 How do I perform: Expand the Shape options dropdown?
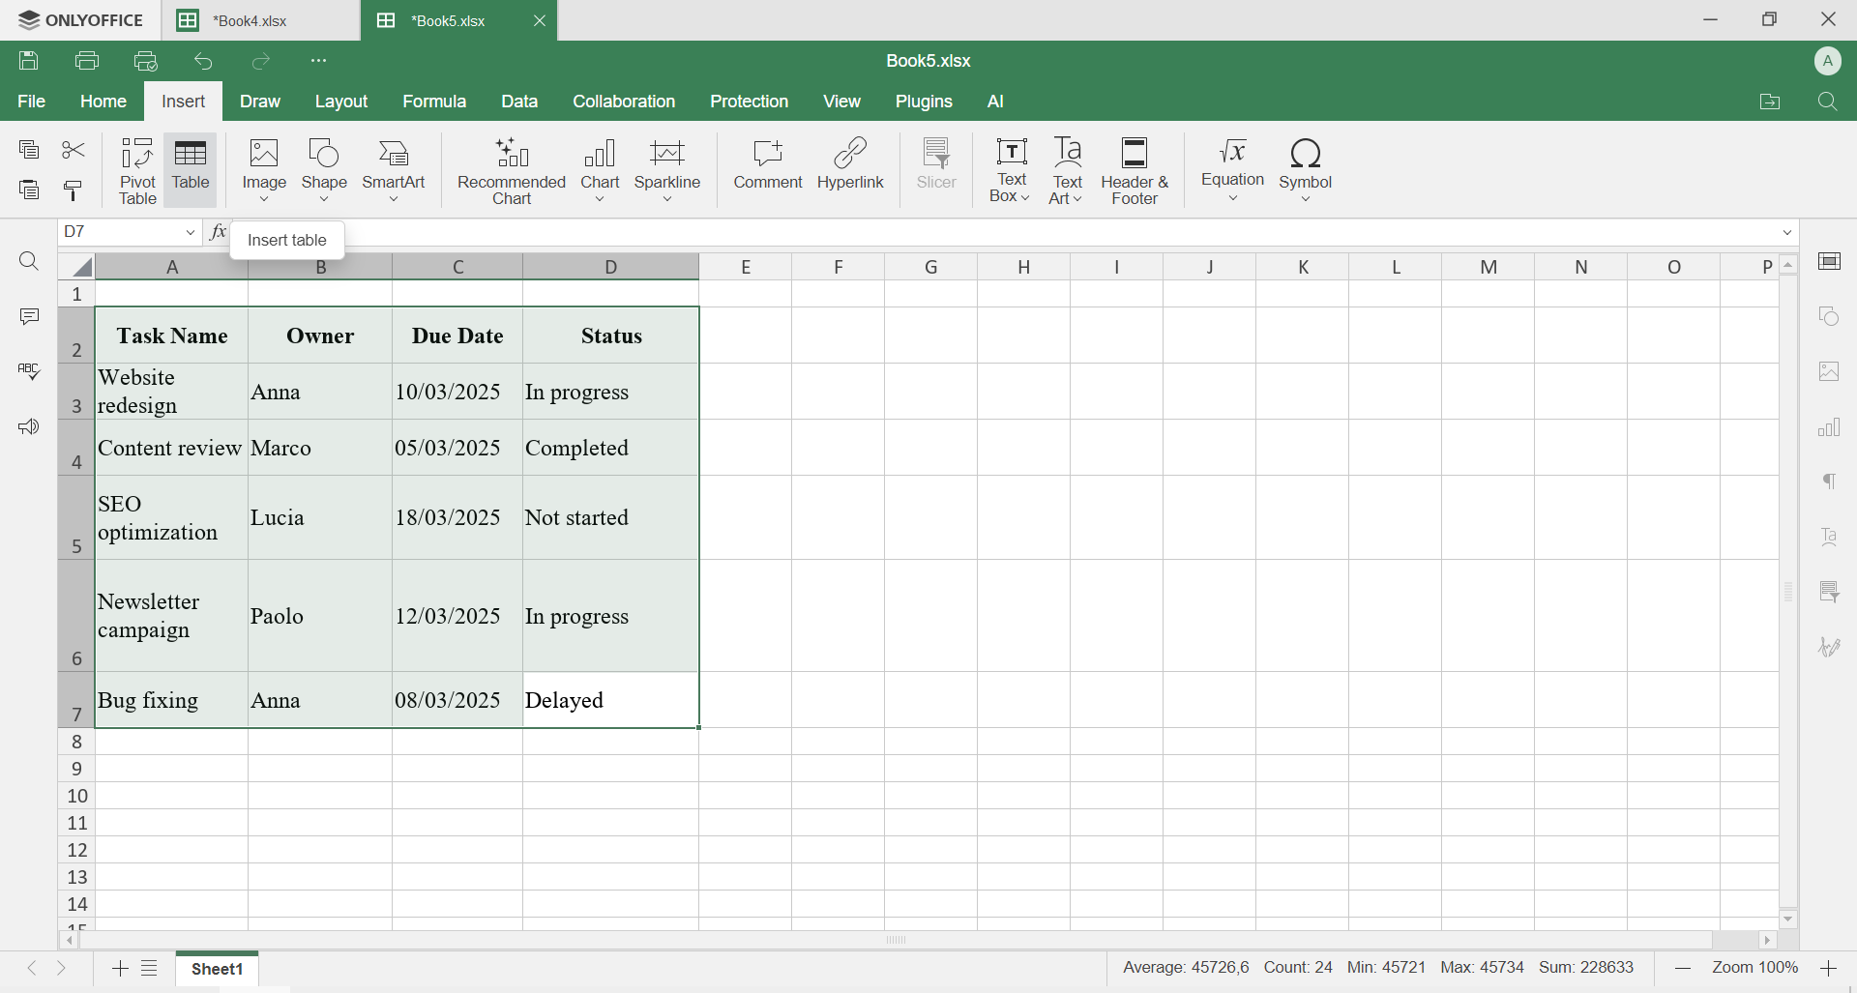point(324,197)
